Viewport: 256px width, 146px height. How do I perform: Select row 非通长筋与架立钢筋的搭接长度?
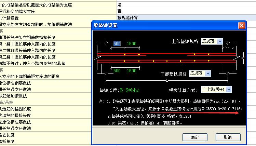(45, 37)
